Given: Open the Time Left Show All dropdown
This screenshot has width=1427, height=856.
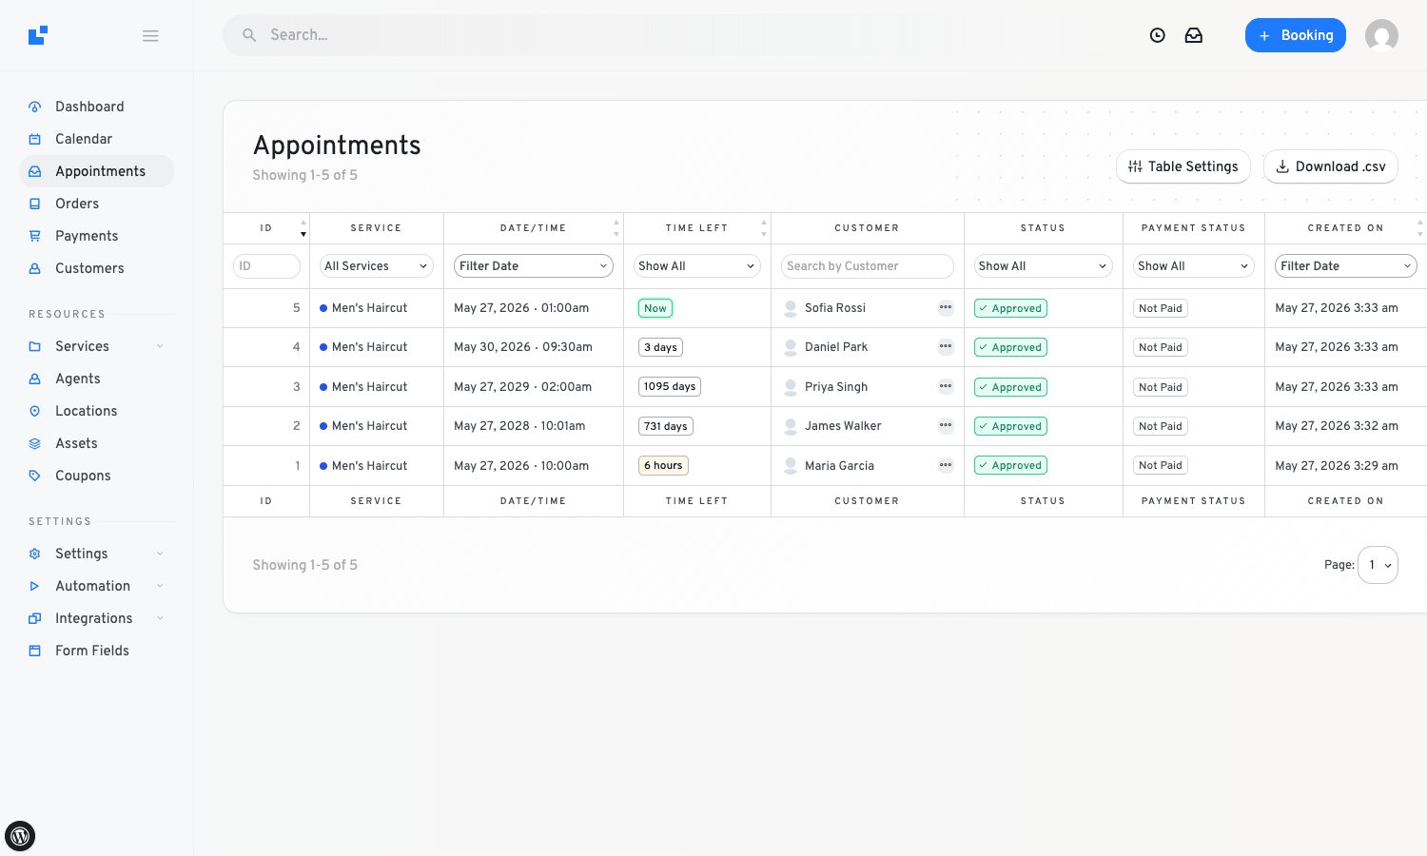Looking at the screenshot, I should (697, 266).
